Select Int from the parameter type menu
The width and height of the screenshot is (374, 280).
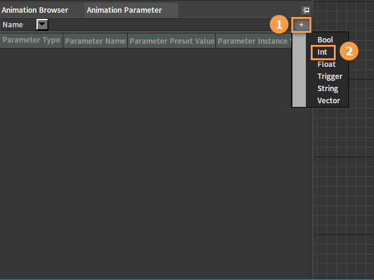322,52
